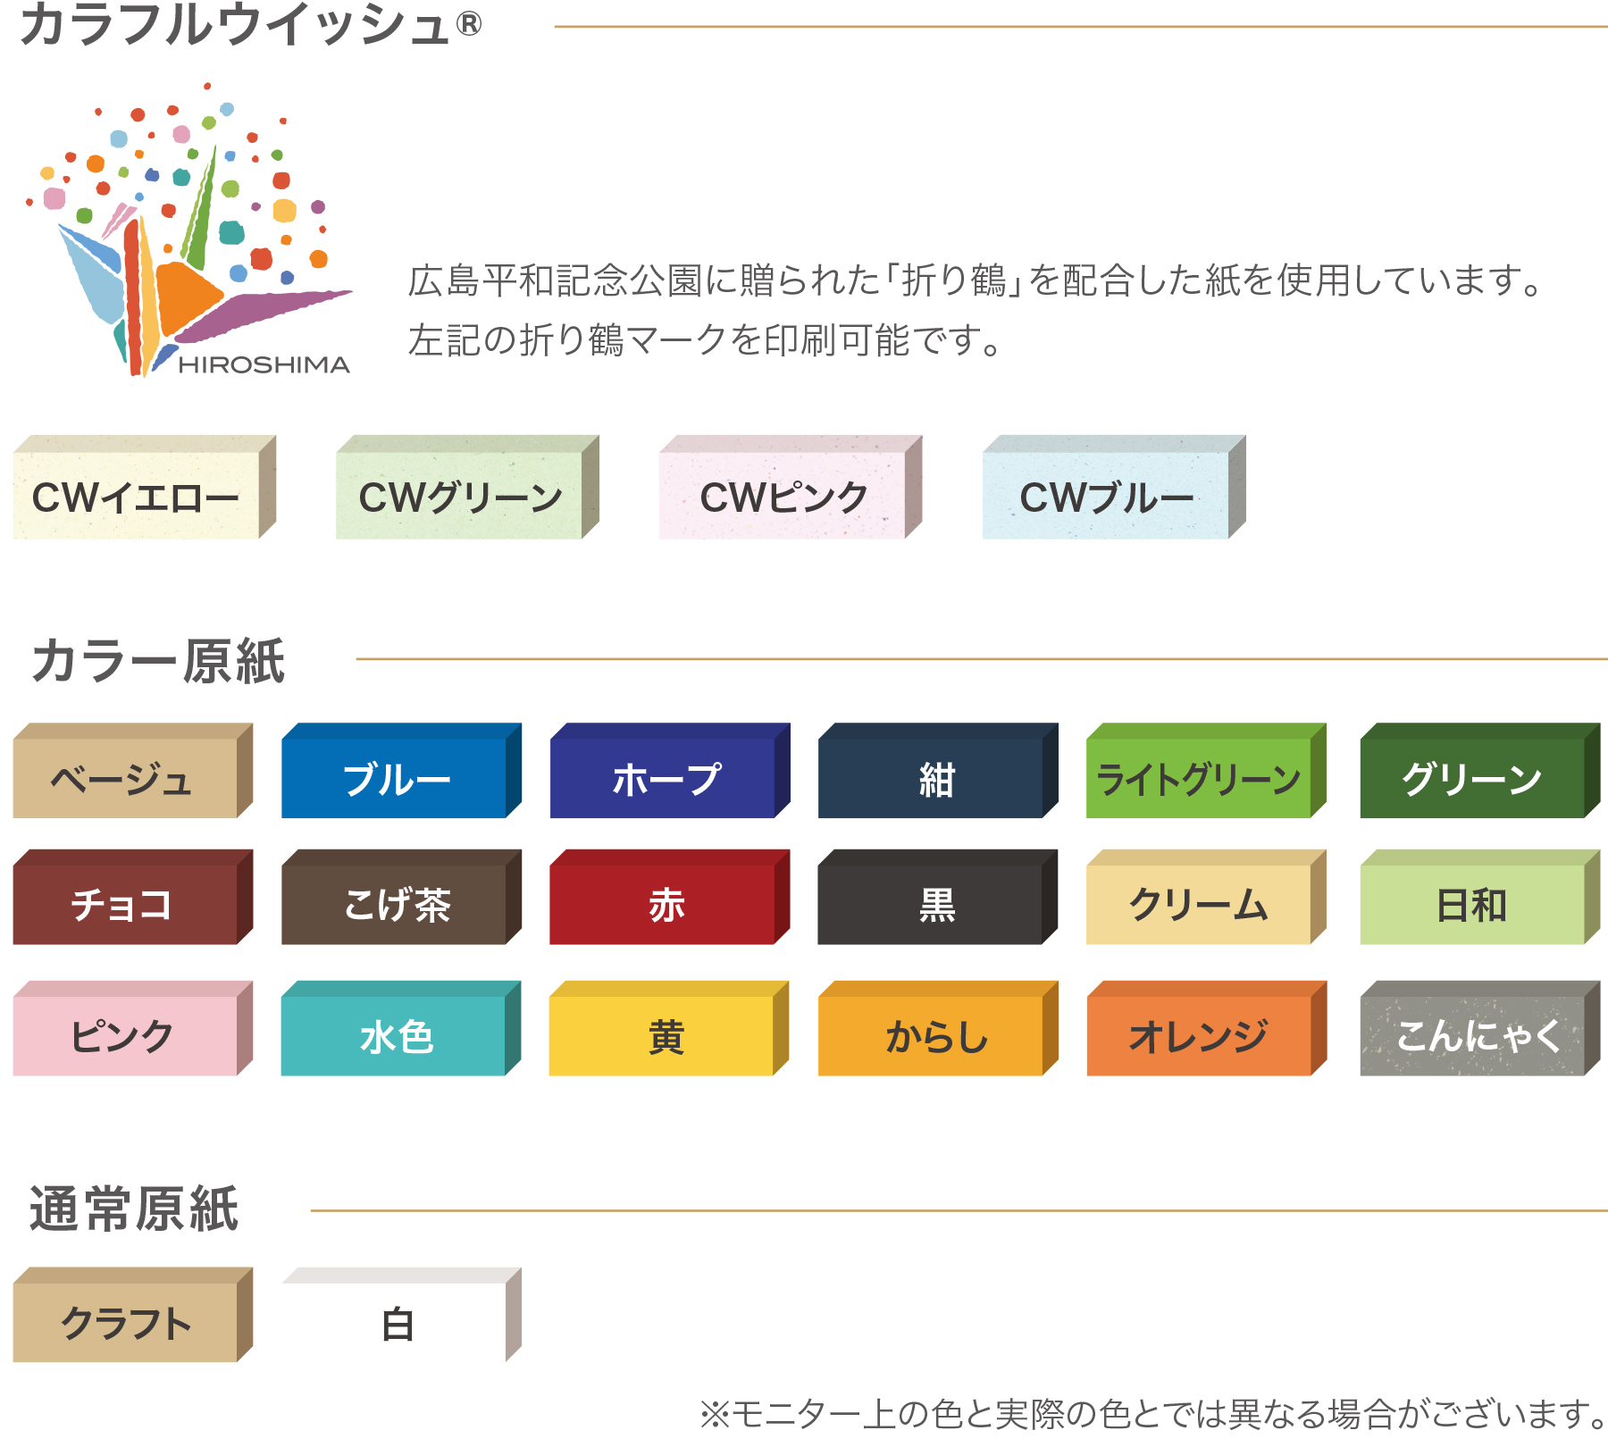Select the CWブルー paper swatch

[x=1114, y=487]
